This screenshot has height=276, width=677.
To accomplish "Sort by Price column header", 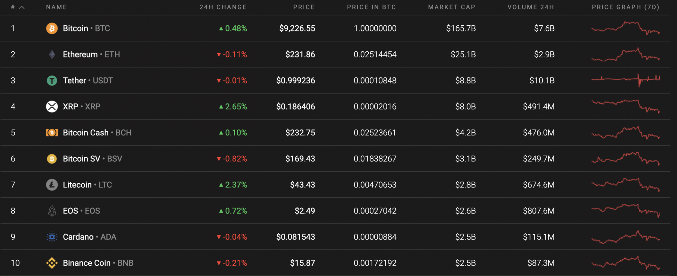I will [304, 7].
